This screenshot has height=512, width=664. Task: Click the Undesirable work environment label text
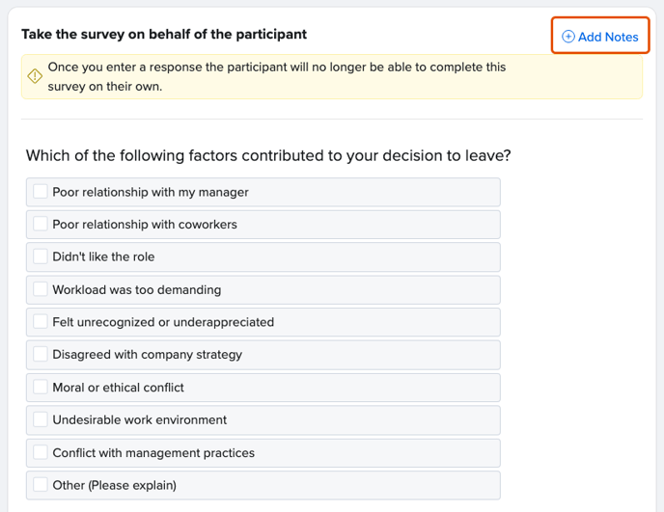click(x=140, y=420)
